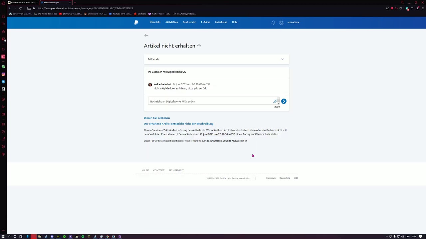Click the paypal.com address bar URL
The height and width of the screenshot is (239, 426).
pyautogui.click(x=85, y=8)
